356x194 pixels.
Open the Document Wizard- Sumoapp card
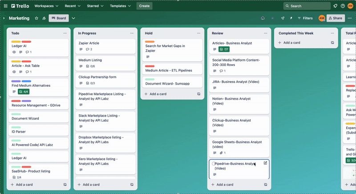pos(172,82)
